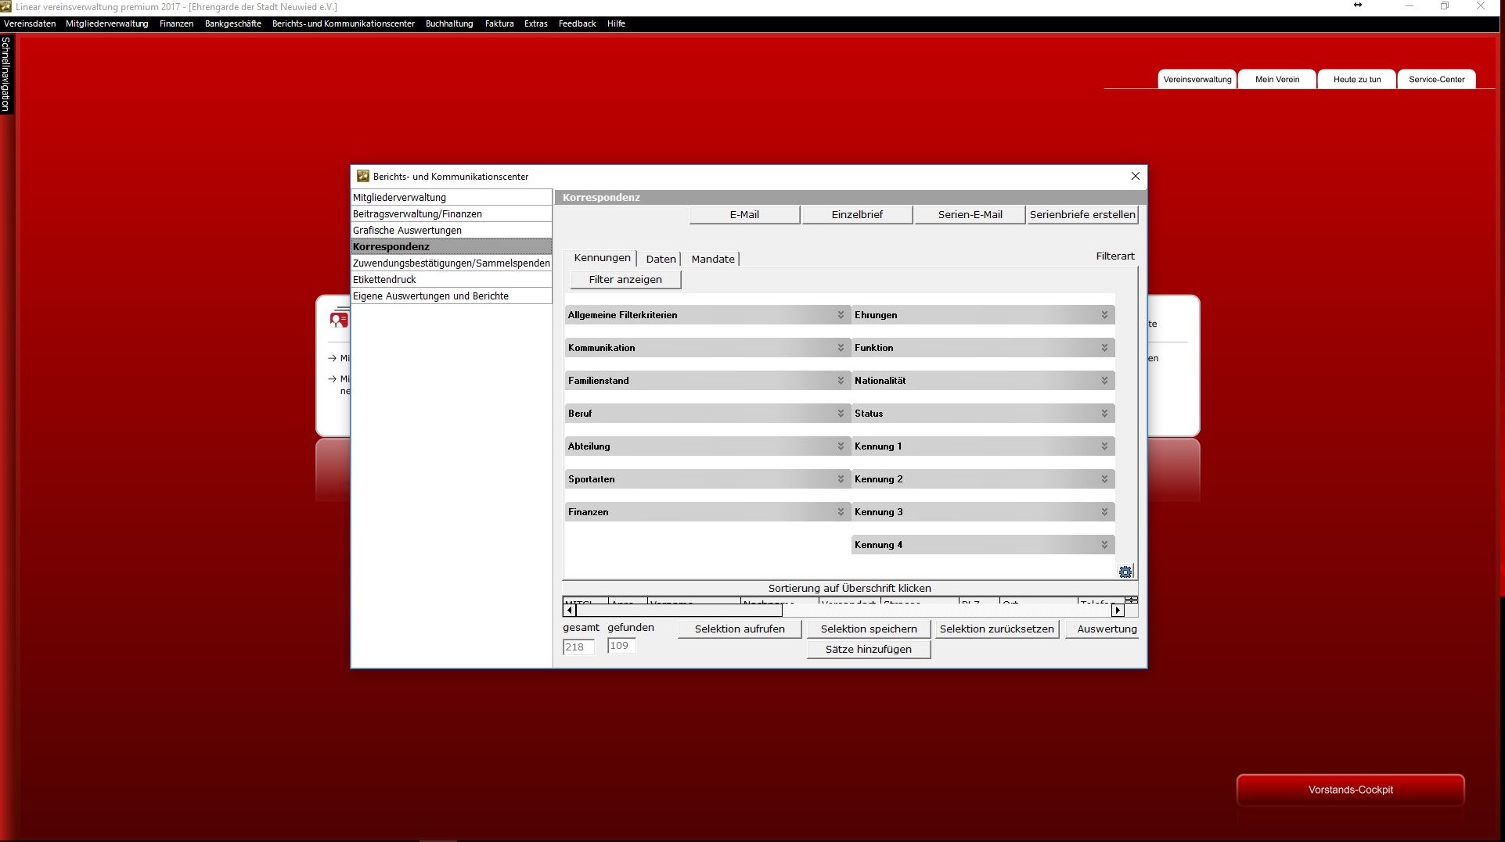Image resolution: width=1505 pixels, height=842 pixels.
Task: Expand the Ehrungen filter section
Action: pyautogui.click(x=1104, y=315)
